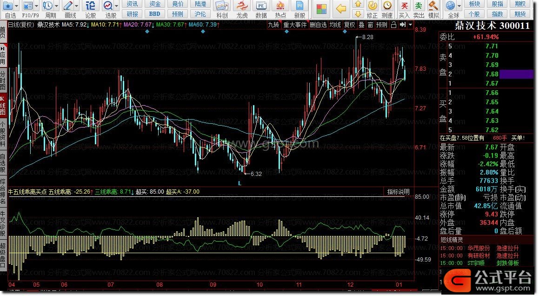Open the 竞价 auction button
The width and height of the screenshot is (539, 296).
178,4
